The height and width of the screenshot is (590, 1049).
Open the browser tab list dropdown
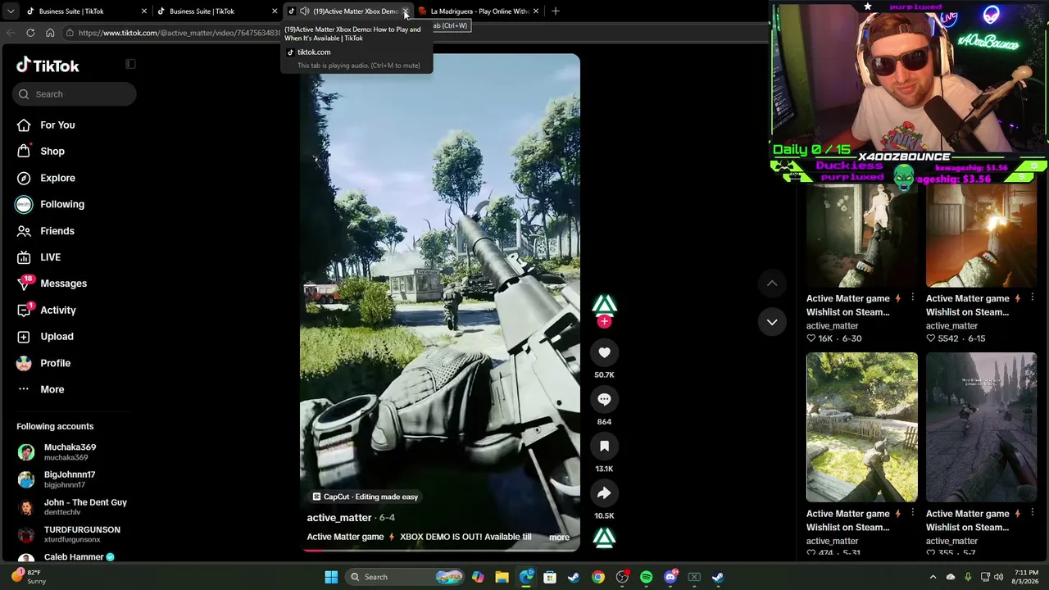click(x=11, y=11)
